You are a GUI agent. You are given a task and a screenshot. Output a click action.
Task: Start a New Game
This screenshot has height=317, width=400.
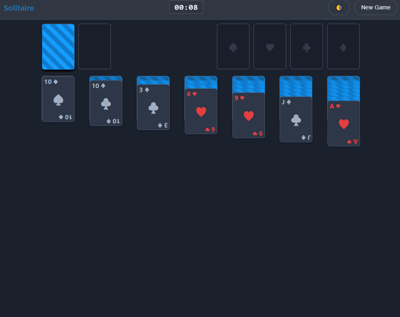point(376,7)
